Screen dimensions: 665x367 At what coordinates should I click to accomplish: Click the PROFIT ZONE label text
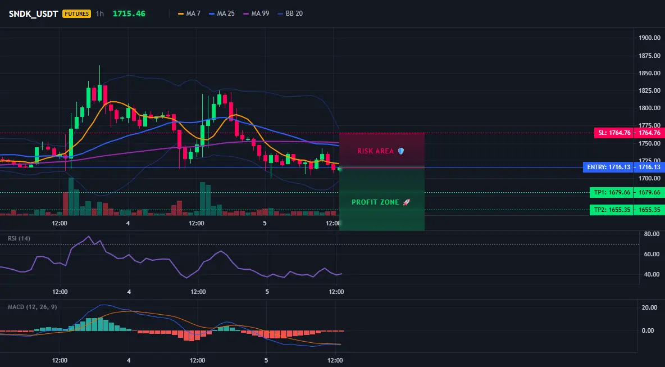tap(375, 202)
